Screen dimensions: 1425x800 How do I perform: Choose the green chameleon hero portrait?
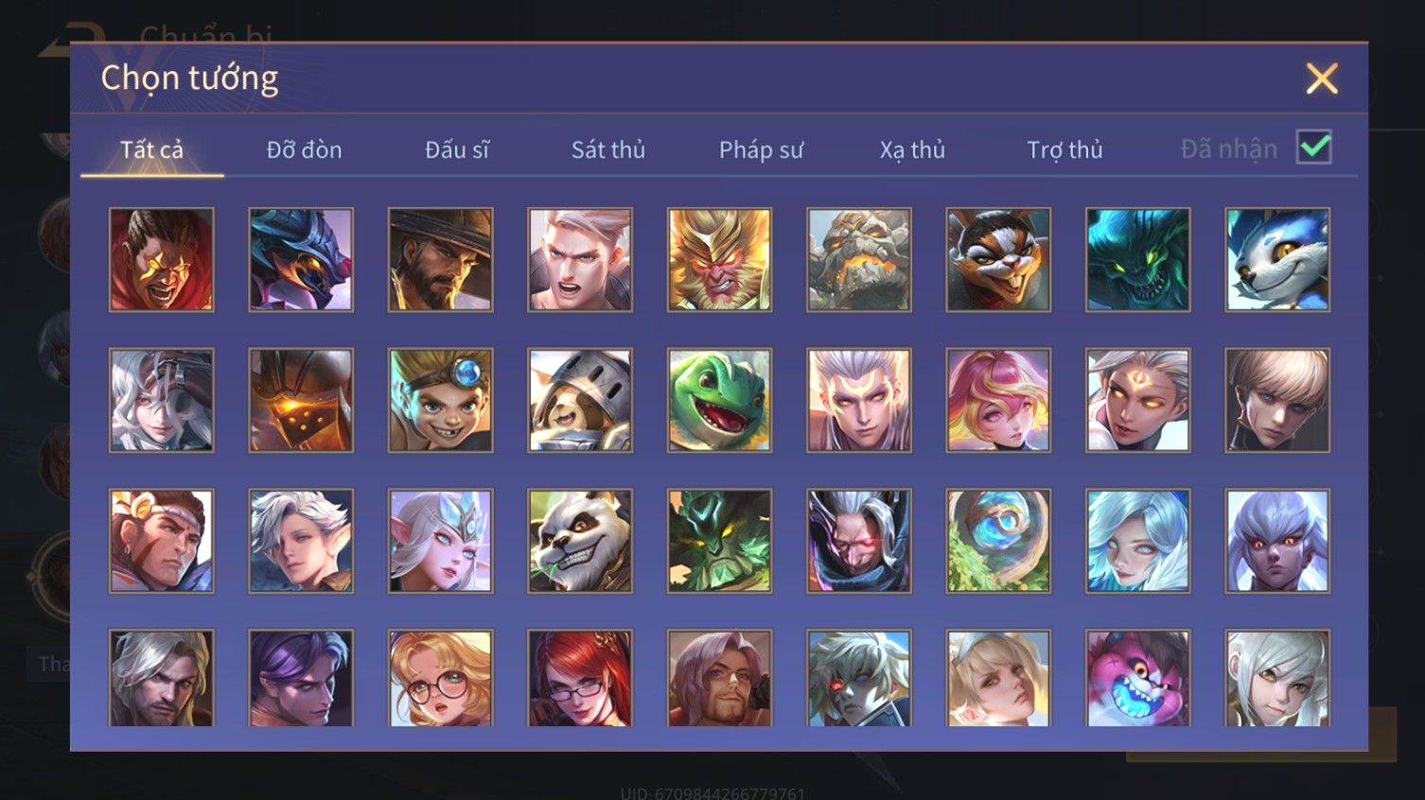point(719,400)
